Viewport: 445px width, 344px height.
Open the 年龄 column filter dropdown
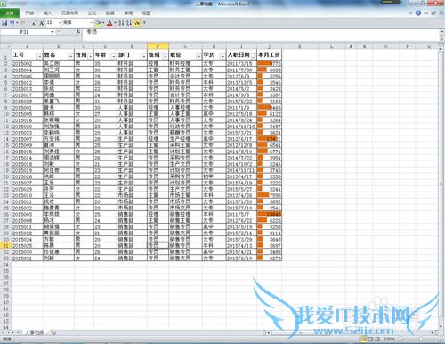point(113,56)
